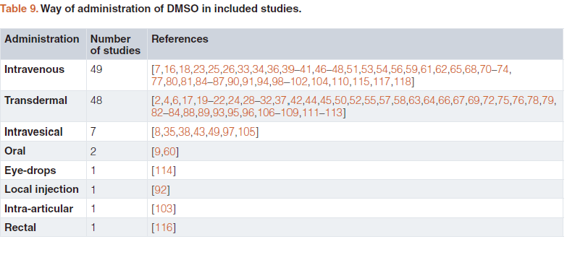Select the Intravenous row label
The width and height of the screenshot is (567, 260).
(34, 69)
